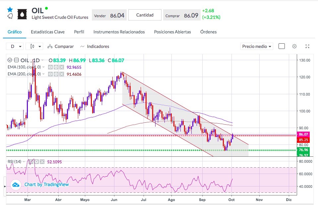The width and height of the screenshot is (318, 205).
Task: Remove the EMA 100 indicator
Action: tap(62, 67)
